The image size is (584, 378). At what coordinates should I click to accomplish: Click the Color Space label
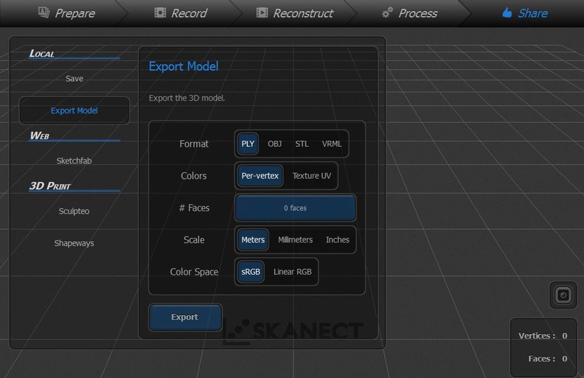[x=194, y=272]
